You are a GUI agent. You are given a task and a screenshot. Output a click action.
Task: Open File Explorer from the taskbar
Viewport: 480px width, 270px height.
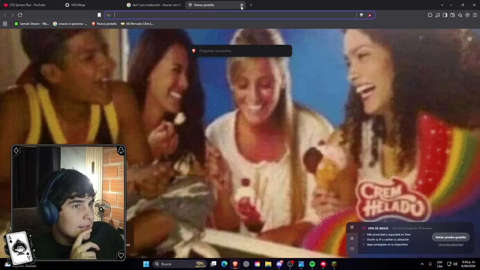click(x=268, y=264)
